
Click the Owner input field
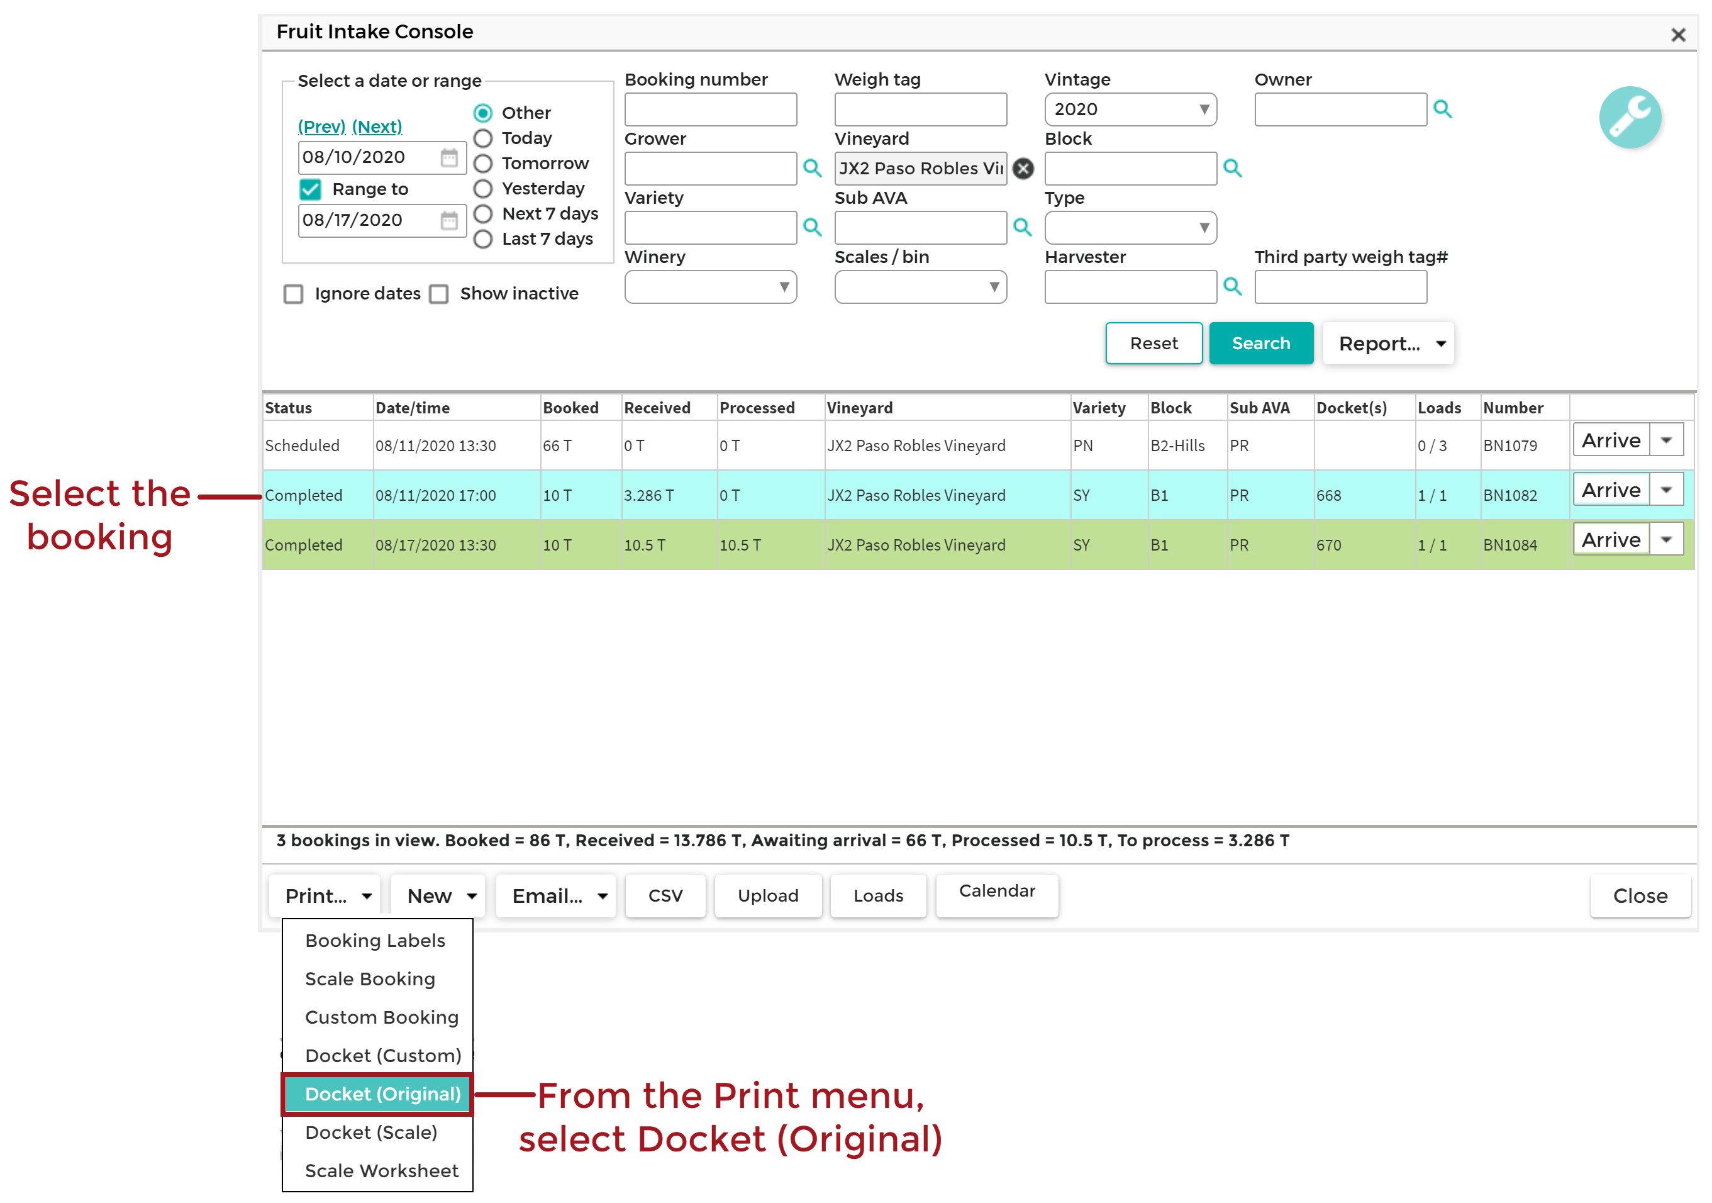coord(1341,109)
